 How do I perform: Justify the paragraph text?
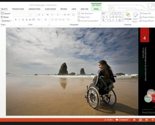(63, 20)
